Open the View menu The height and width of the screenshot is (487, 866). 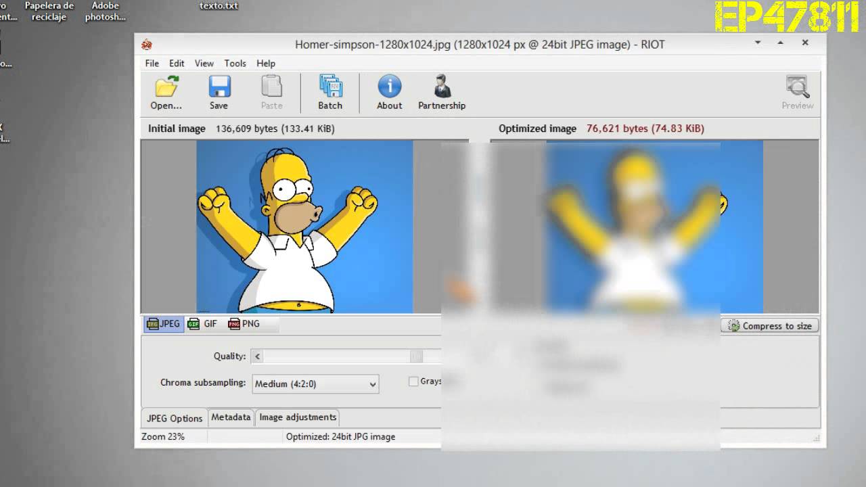[x=204, y=63]
